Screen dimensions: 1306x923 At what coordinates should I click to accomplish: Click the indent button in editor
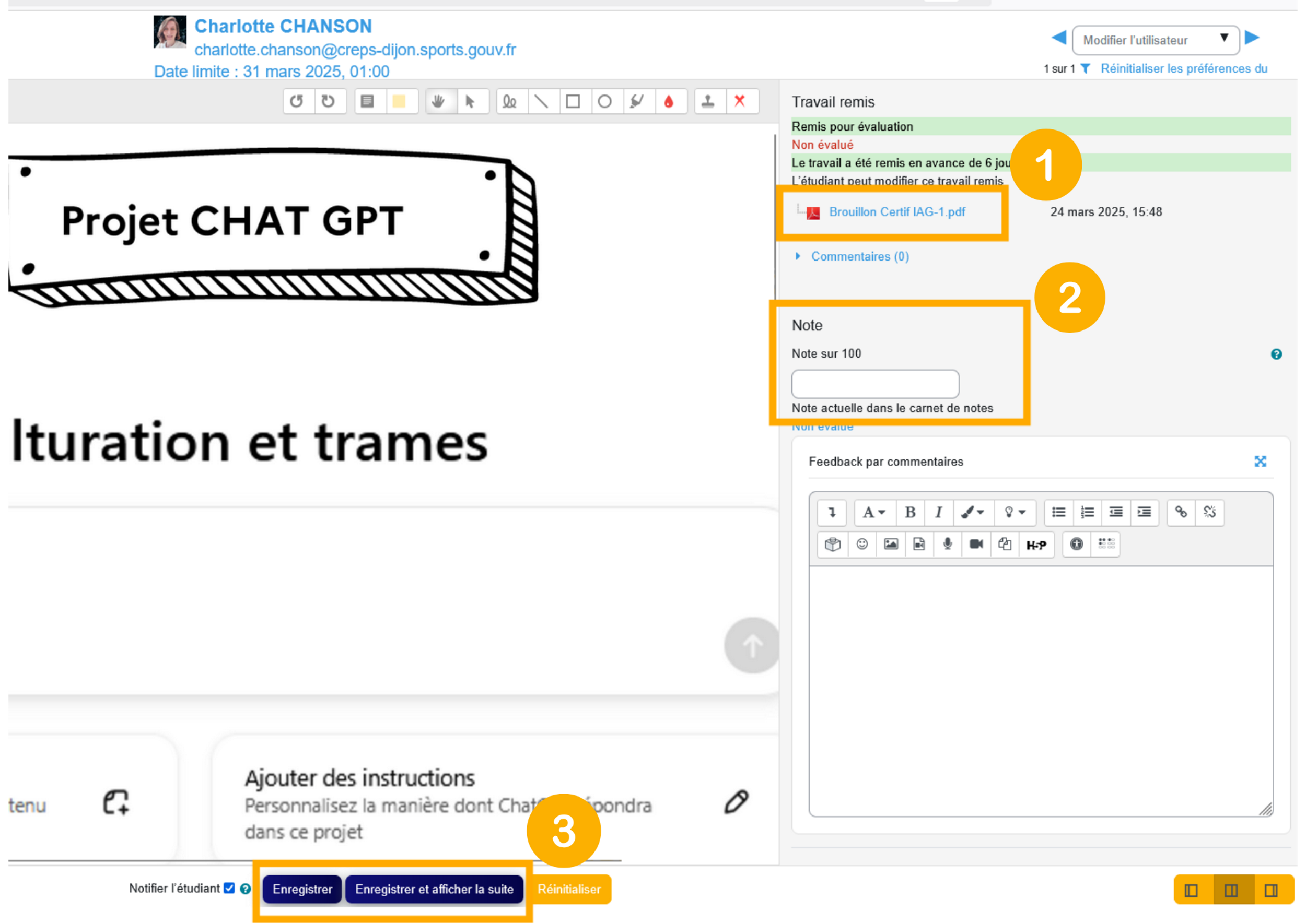pos(1145,513)
